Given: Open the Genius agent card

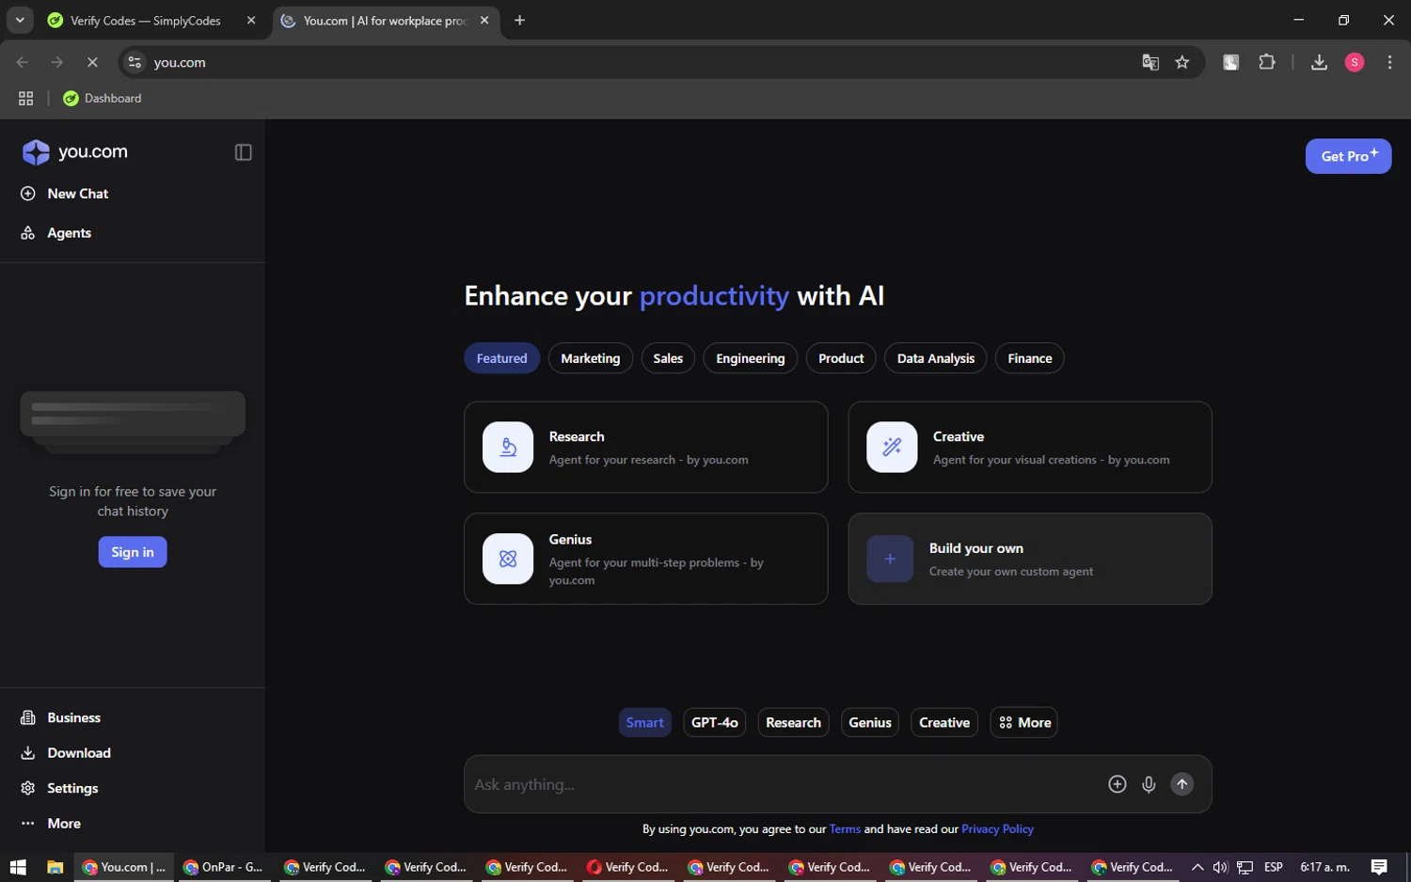Looking at the screenshot, I should [x=646, y=559].
